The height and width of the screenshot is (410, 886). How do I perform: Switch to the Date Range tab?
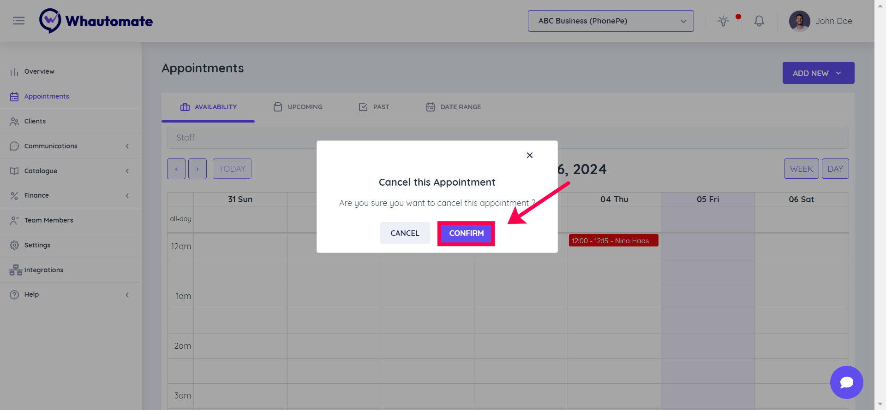click(453, 107)
